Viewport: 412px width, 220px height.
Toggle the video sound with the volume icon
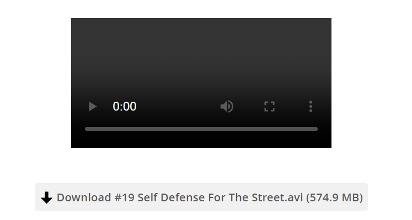(227, 107)
